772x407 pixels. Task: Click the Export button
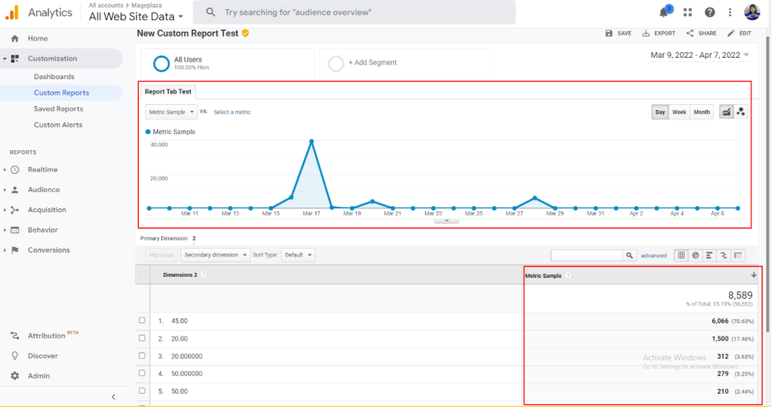click(x=658, y=33)
